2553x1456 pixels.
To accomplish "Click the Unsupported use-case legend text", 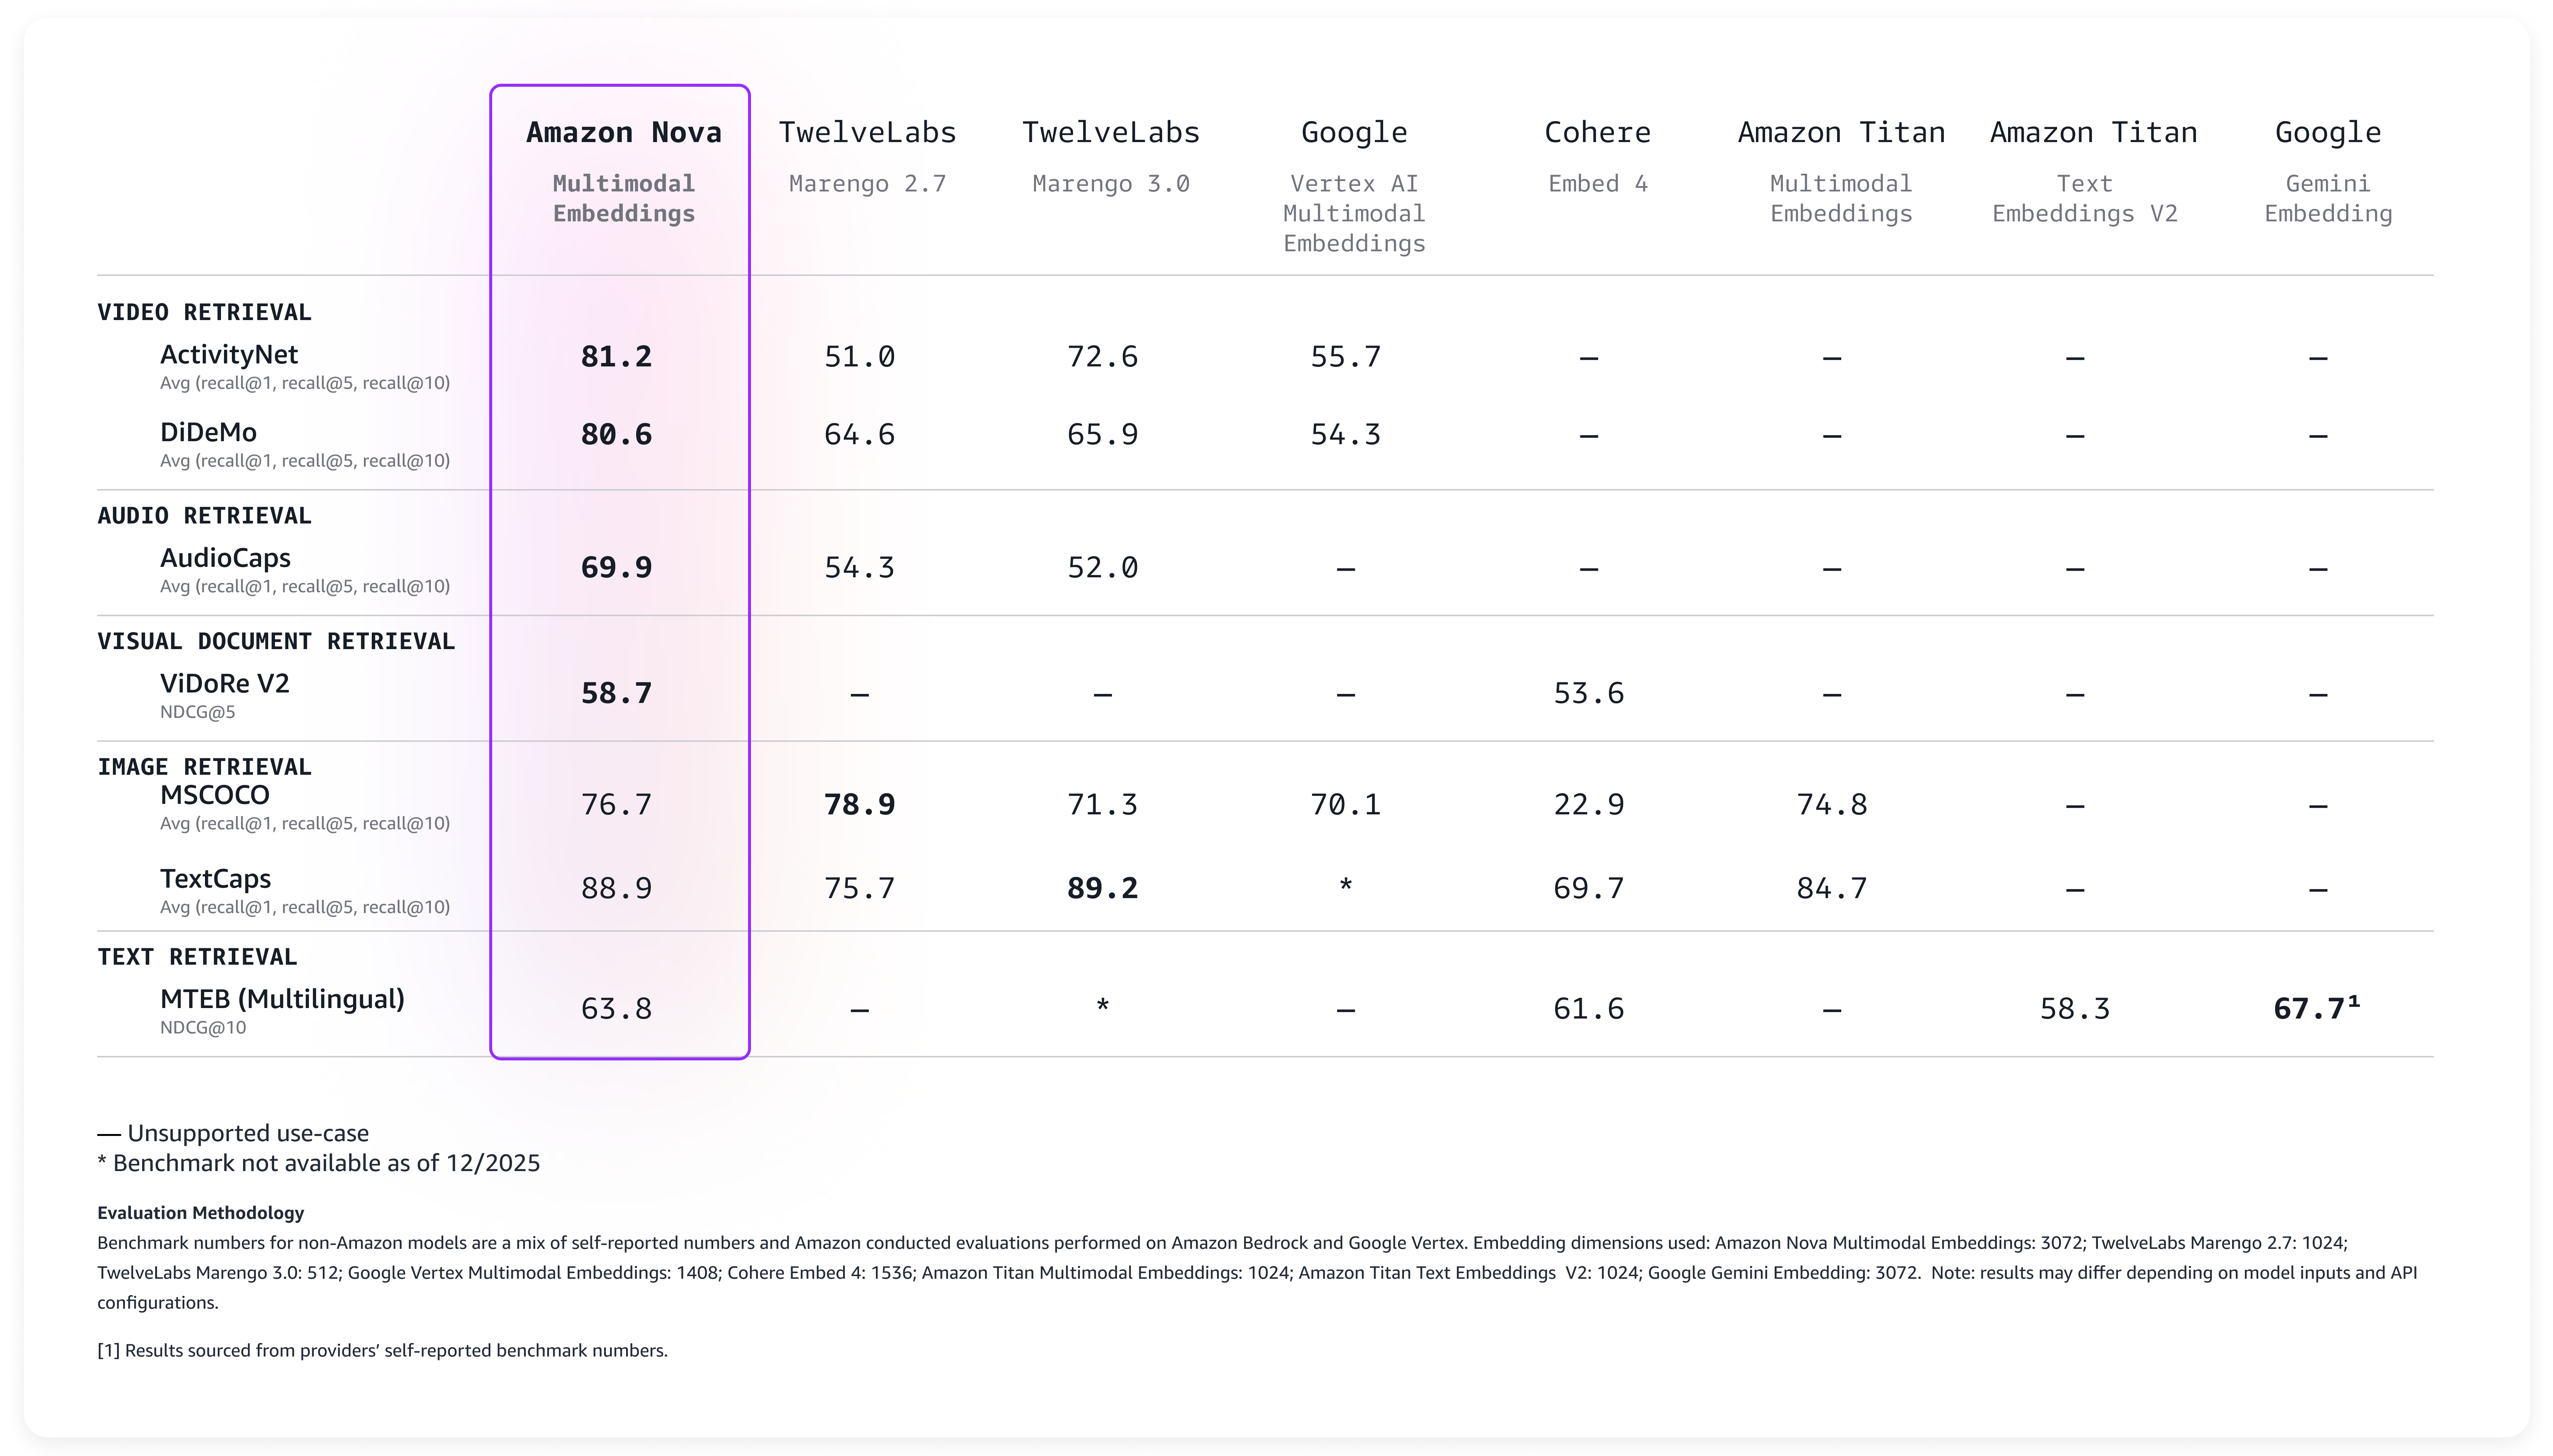I will pyautogui.click(x=232, y=1133).
